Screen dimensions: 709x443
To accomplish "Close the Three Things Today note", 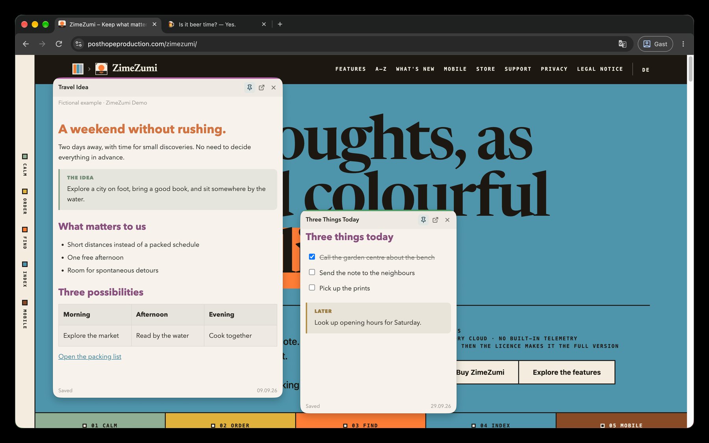I will [447, 220].
